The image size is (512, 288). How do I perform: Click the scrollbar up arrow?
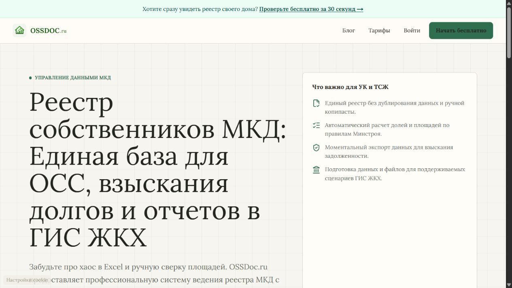pos(509,3)
